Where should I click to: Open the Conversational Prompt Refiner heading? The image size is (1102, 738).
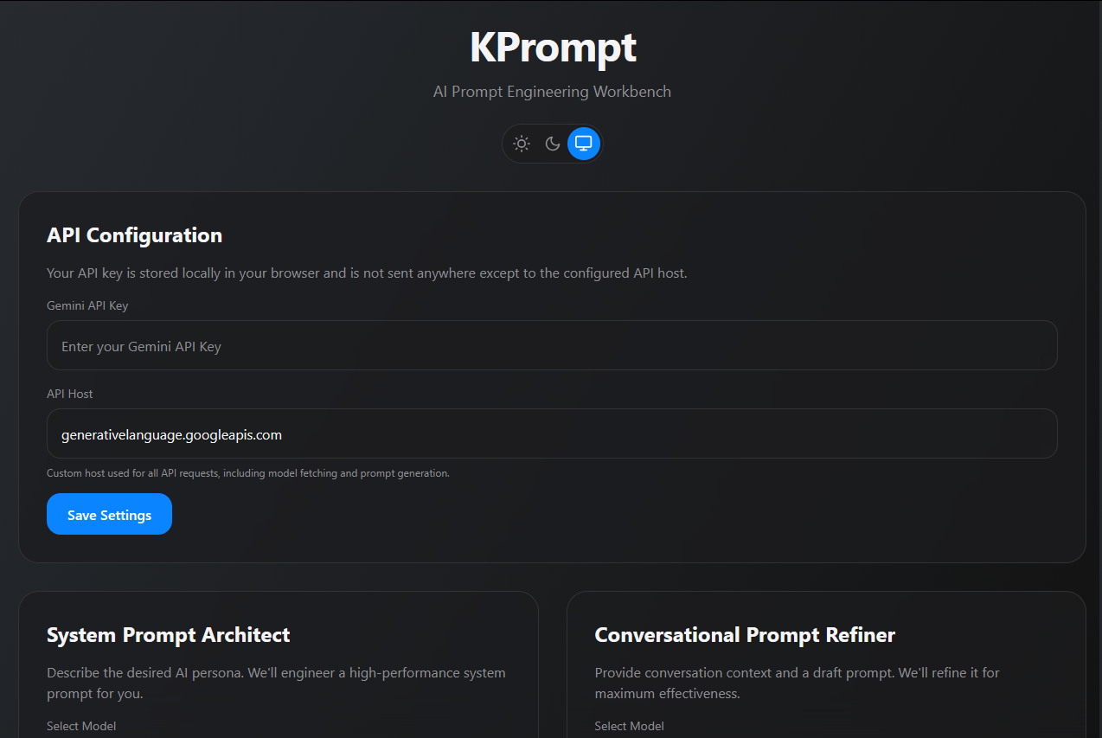point(745,635)
